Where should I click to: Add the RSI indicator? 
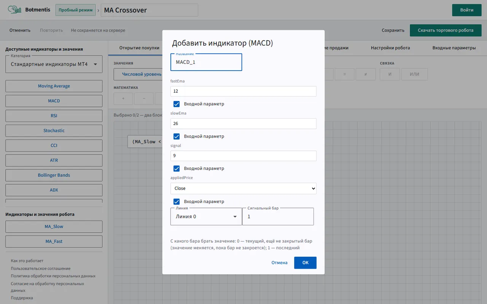[54, 116]
